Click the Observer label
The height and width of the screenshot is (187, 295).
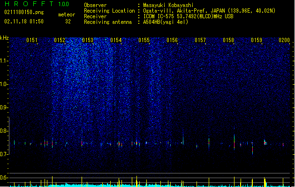pyautogui.click(x=95, y=5)
